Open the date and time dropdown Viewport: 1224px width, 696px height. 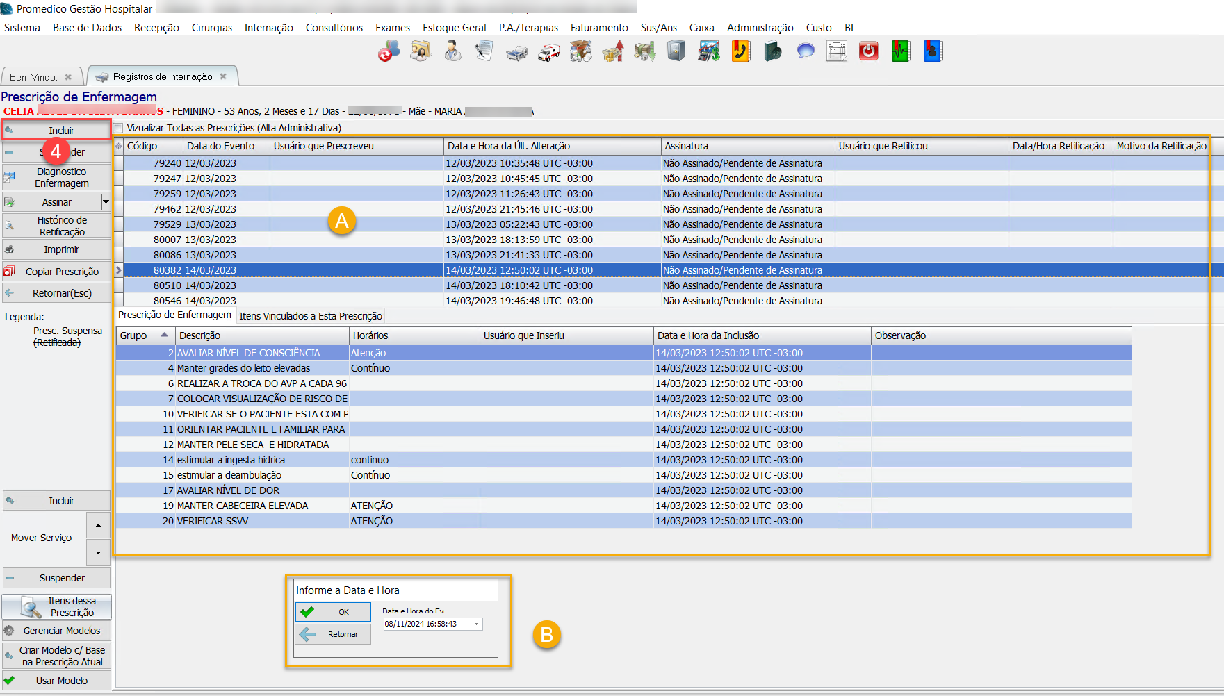click(x=477, y=624)
